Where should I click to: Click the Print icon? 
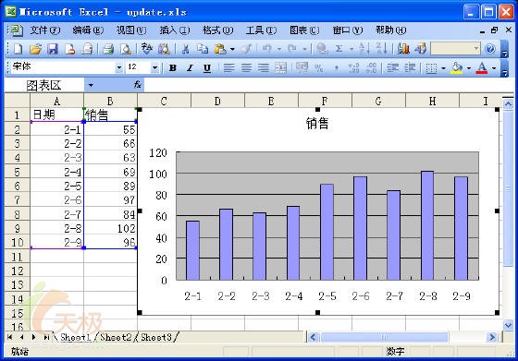click(108, 49)
